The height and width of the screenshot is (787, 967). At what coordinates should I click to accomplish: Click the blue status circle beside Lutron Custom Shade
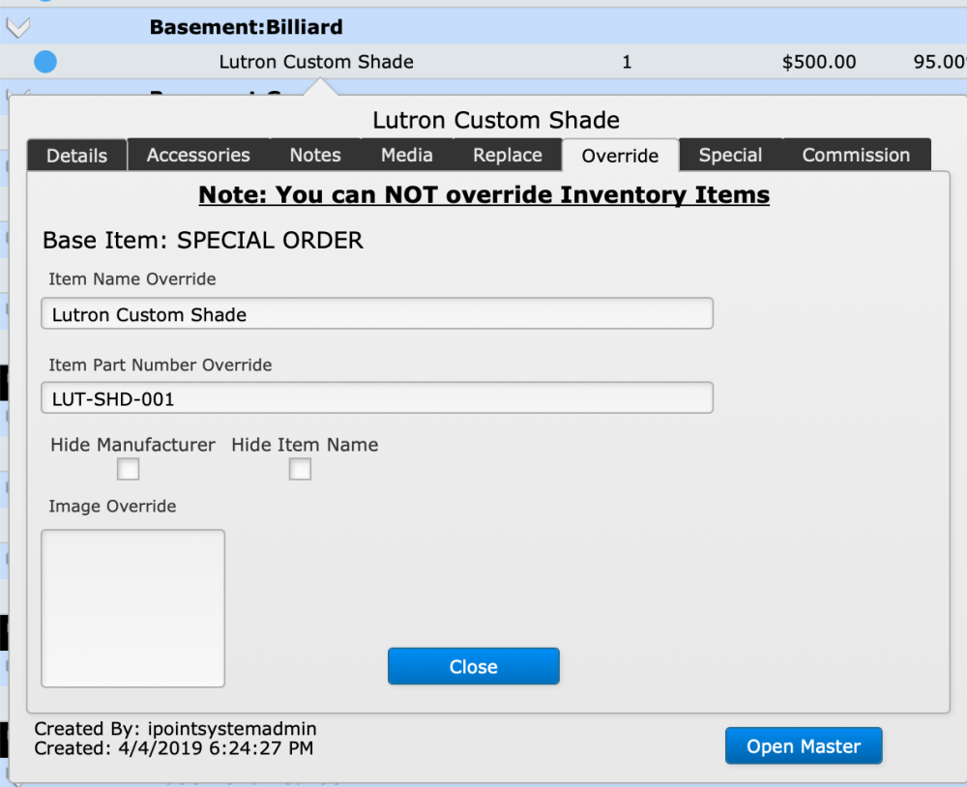pyautogui.click(x=44, y=61)
